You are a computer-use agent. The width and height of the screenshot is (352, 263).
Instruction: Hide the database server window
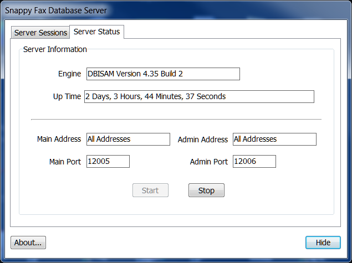click(x=323, y=243)
